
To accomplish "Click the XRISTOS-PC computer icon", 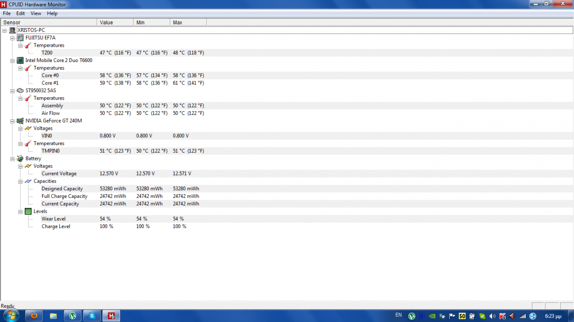I will tap(12, 30).
